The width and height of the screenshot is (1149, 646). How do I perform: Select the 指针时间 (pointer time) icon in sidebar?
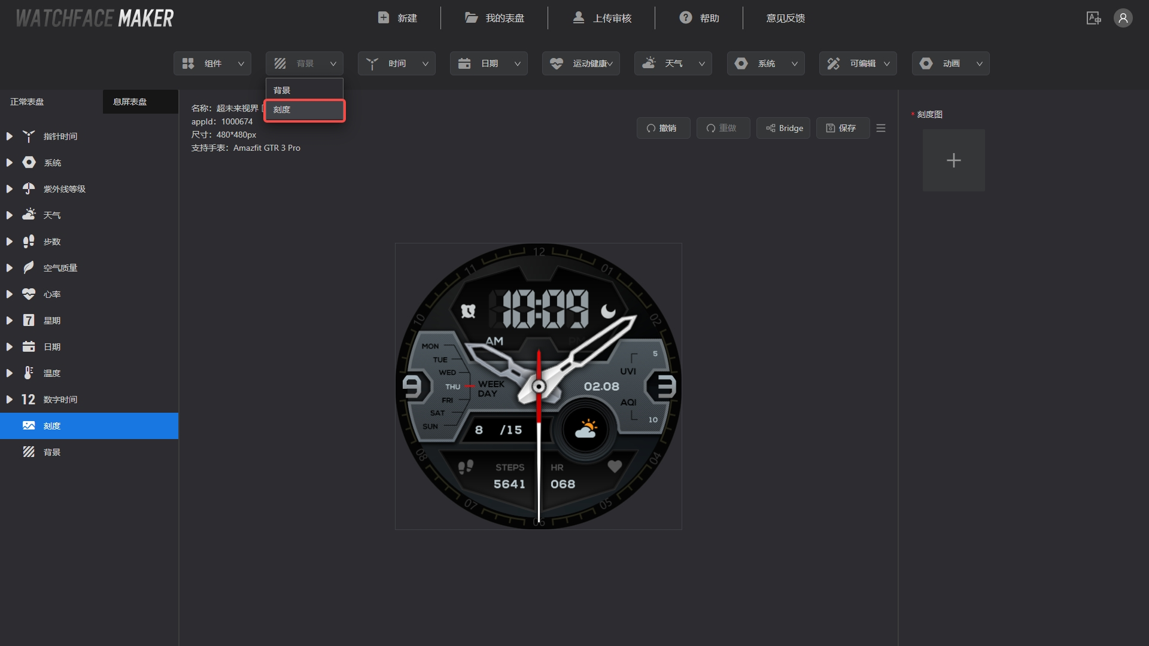tap(29, 136)
